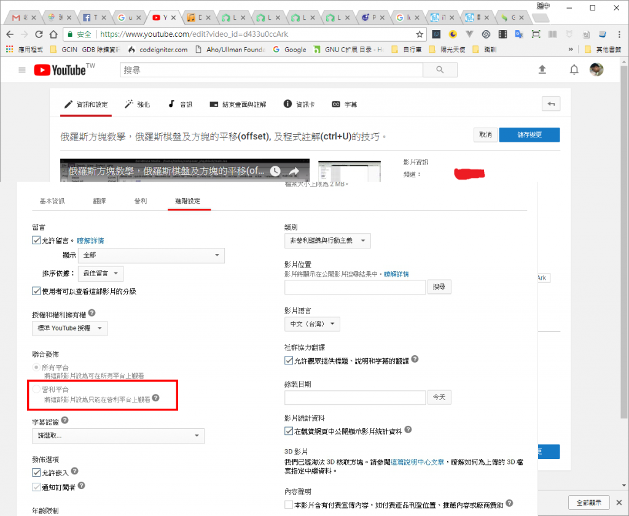Toggle 允許觀眾提供標題、說明和字幕的翻譯 checkbox
This screenshot has width=629, height=516.
coord(289,361)
